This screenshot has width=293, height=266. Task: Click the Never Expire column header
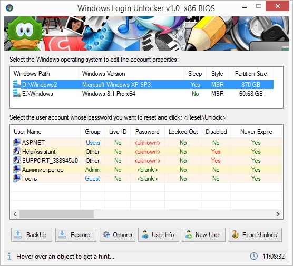tap(256, 132)
